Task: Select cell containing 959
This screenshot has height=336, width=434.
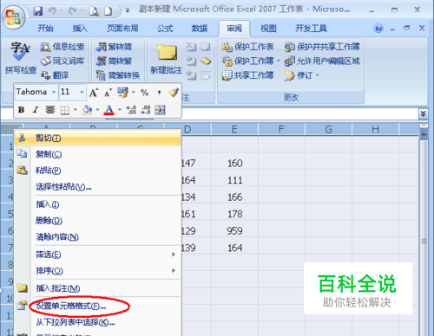Action: click(x=234, y=231)
